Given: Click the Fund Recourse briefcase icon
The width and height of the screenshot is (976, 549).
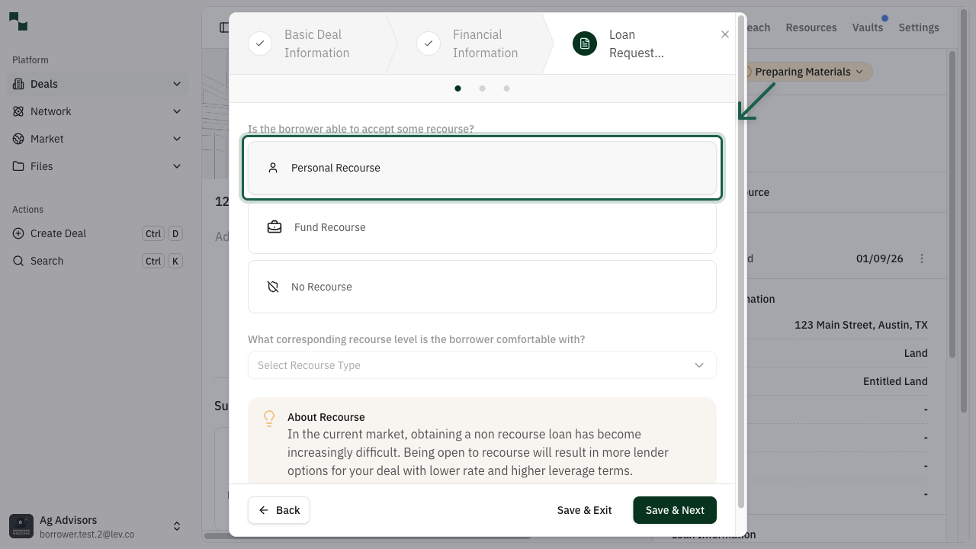Looking at the screenshot, I should [x=274, y=226].
